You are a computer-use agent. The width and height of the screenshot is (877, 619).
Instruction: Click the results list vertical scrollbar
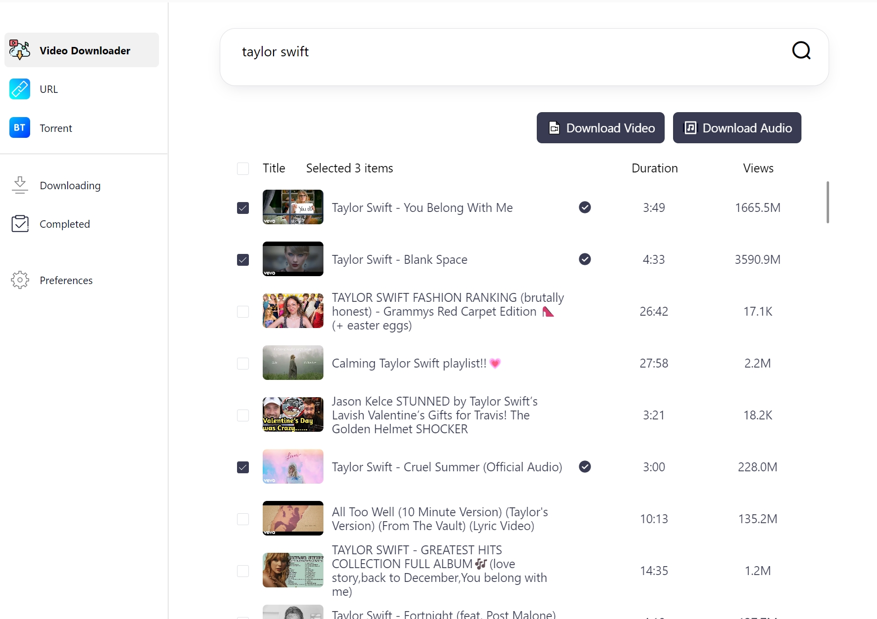(827, 203)
